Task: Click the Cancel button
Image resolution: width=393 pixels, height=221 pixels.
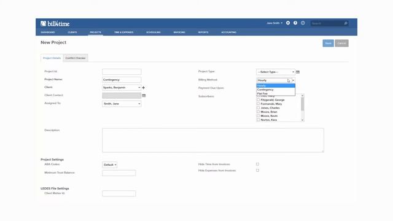Action: click(x=341, y=44)
